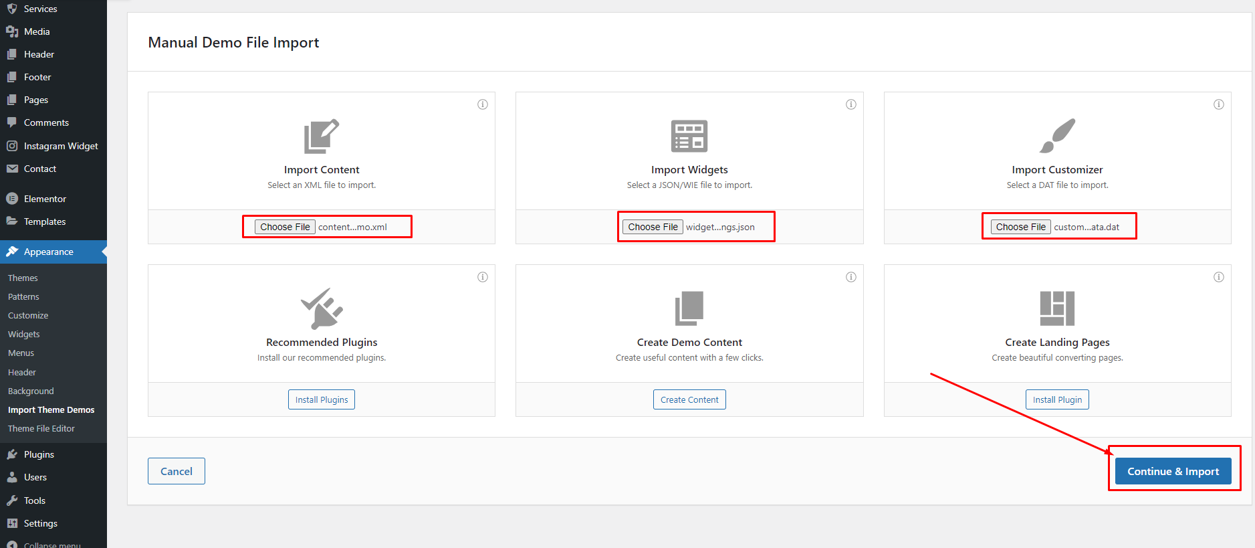Click the 'Recommended Plugins' card title
The width and height of the screenshot is (1255, 548).
pos(322,343)
